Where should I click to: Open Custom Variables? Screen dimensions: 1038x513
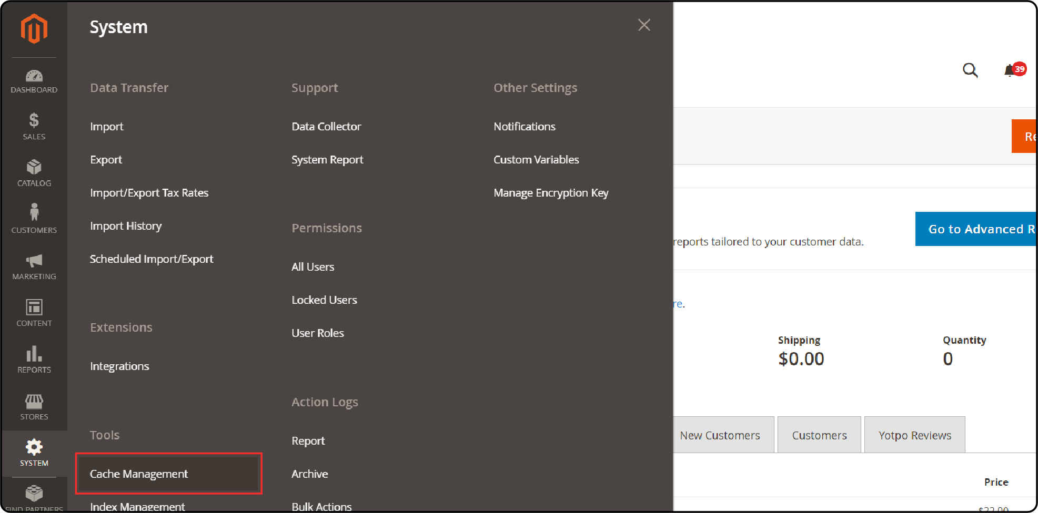536,160
